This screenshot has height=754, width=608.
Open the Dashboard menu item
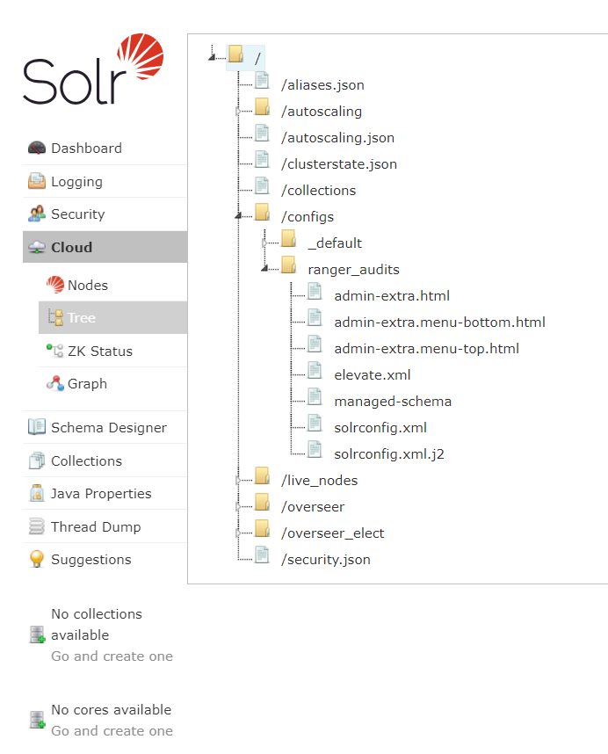105,149
